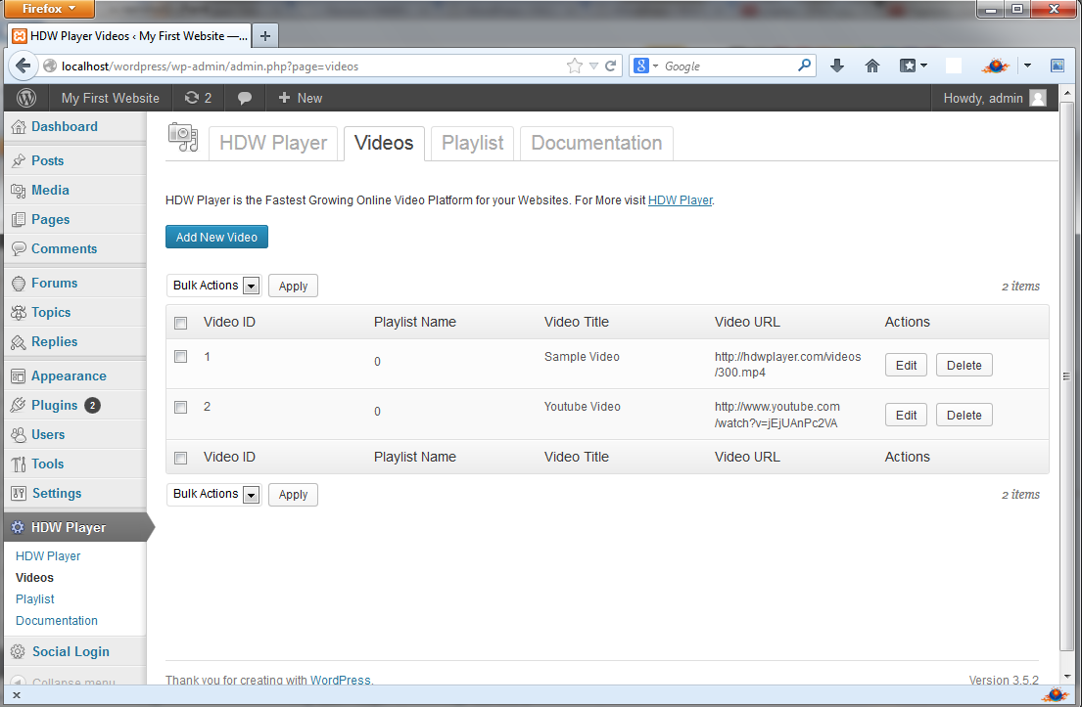
Task: Switch to the Documentation tab
Action: pos(596,144)
